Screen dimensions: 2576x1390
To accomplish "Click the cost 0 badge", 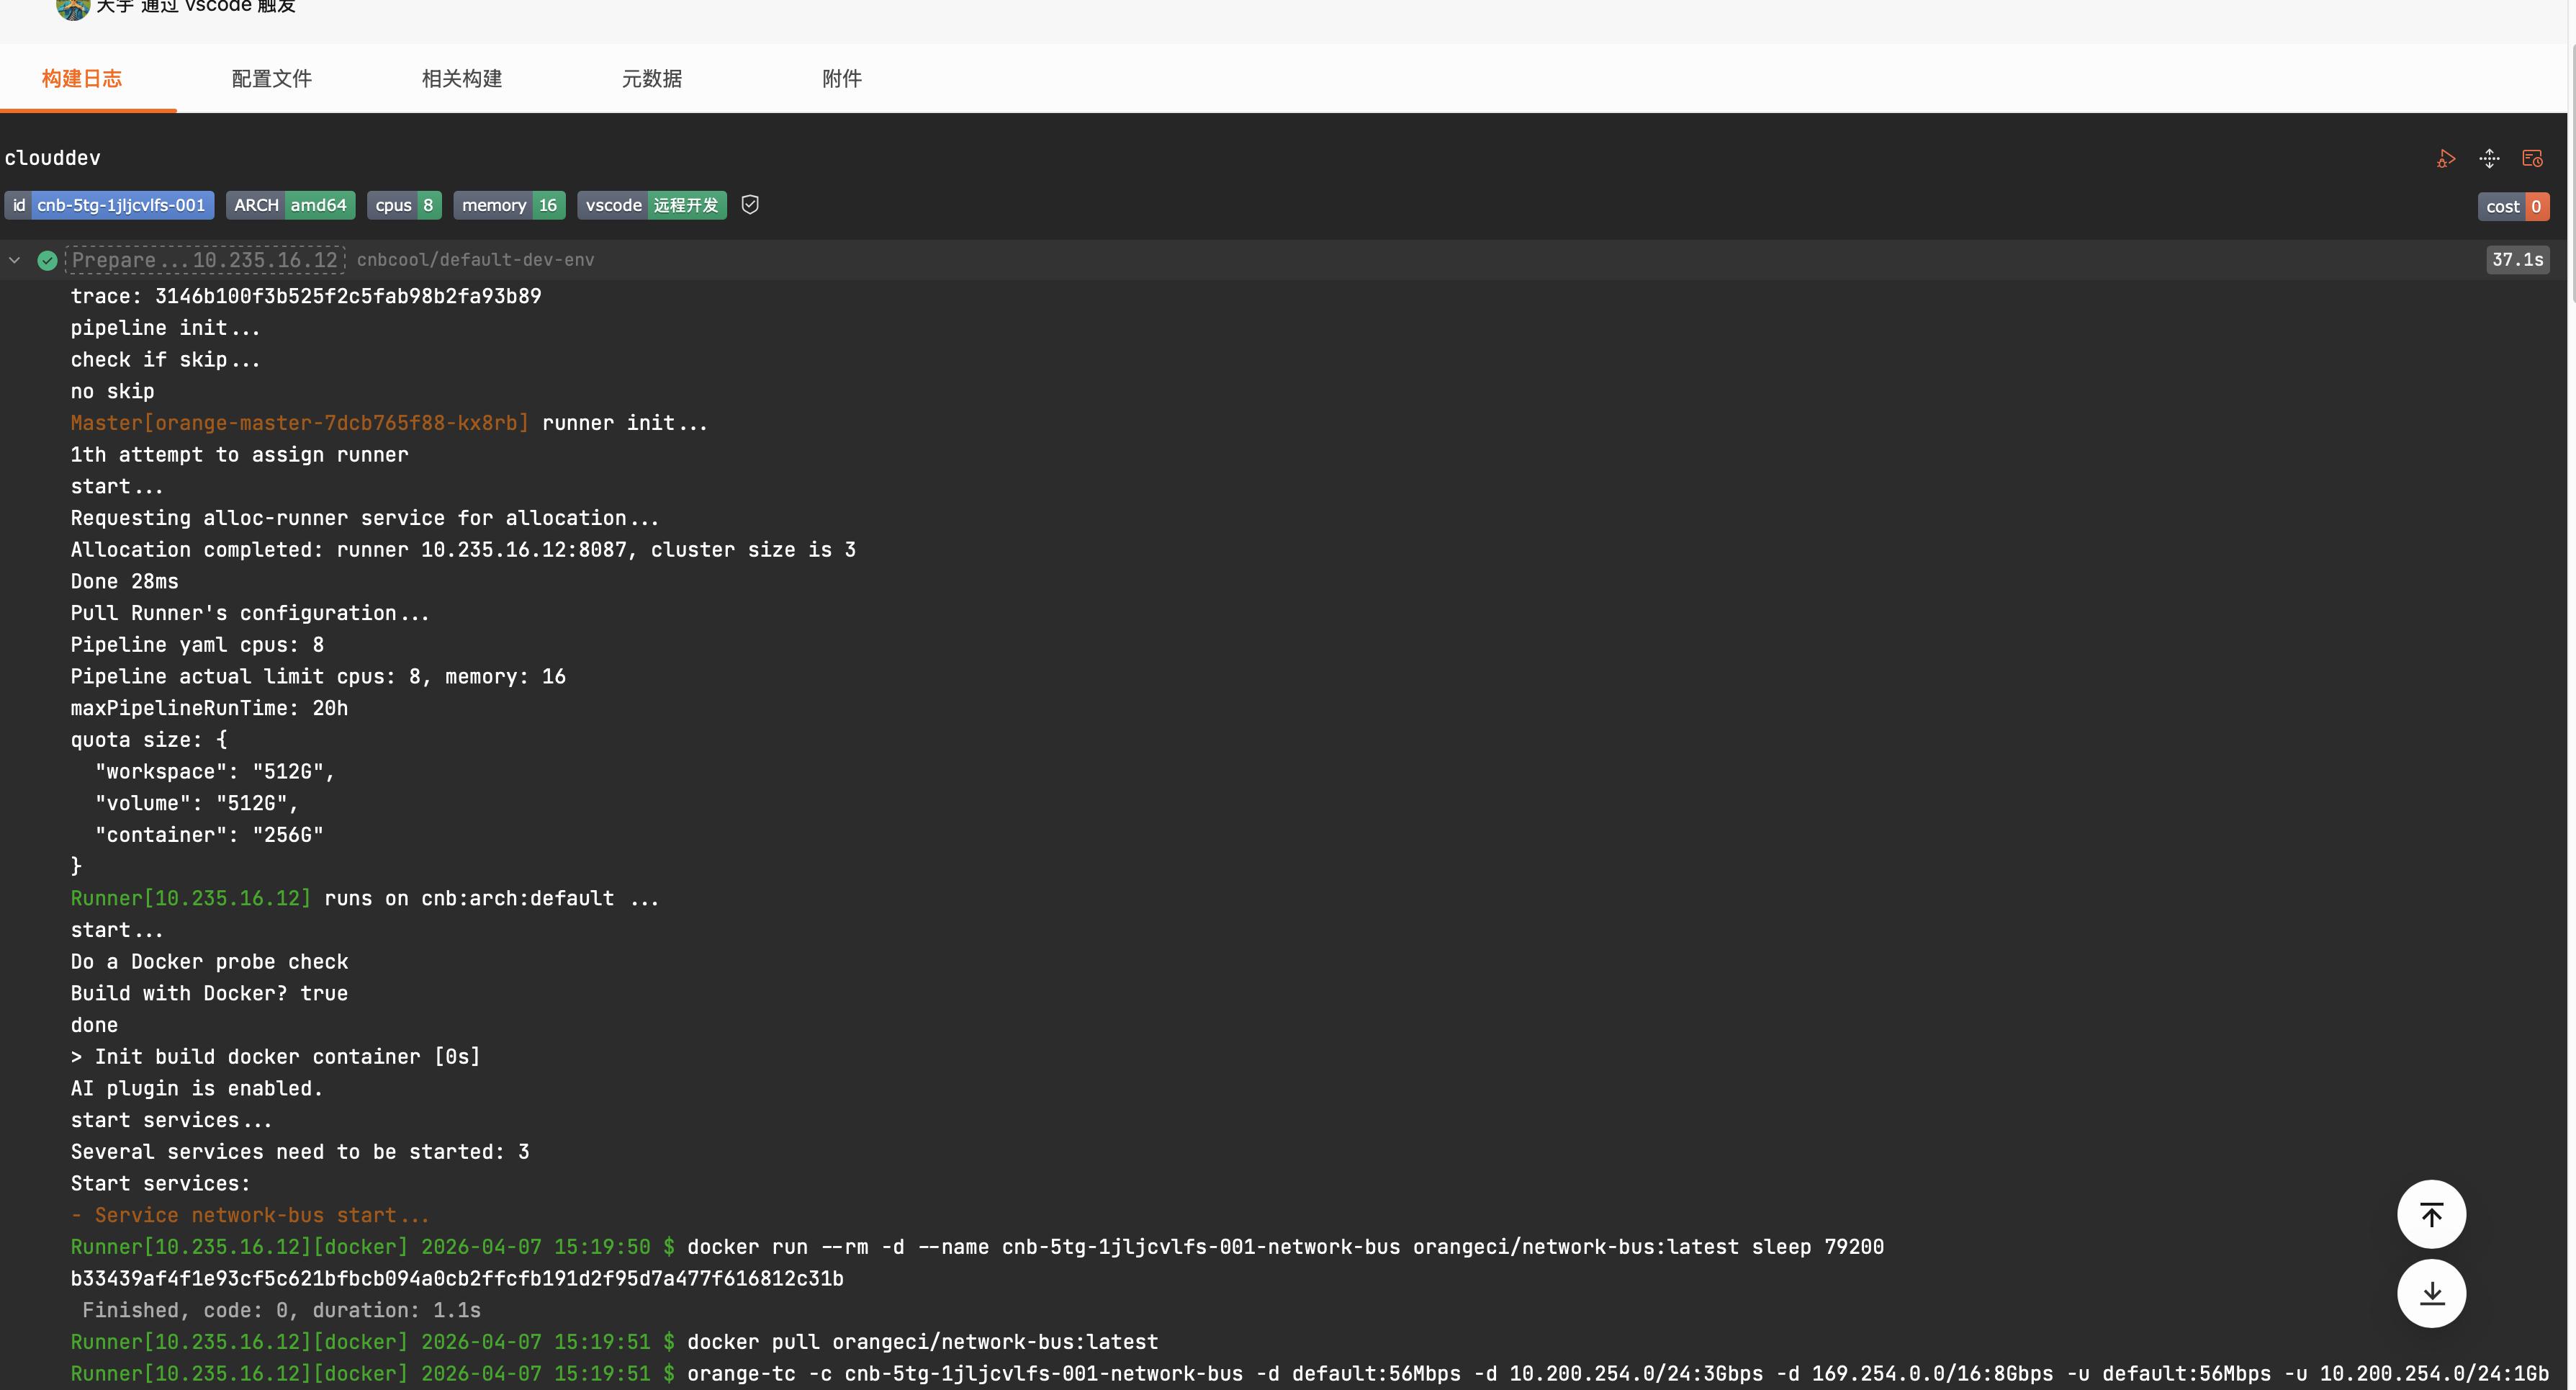I will click(2513, 206).
